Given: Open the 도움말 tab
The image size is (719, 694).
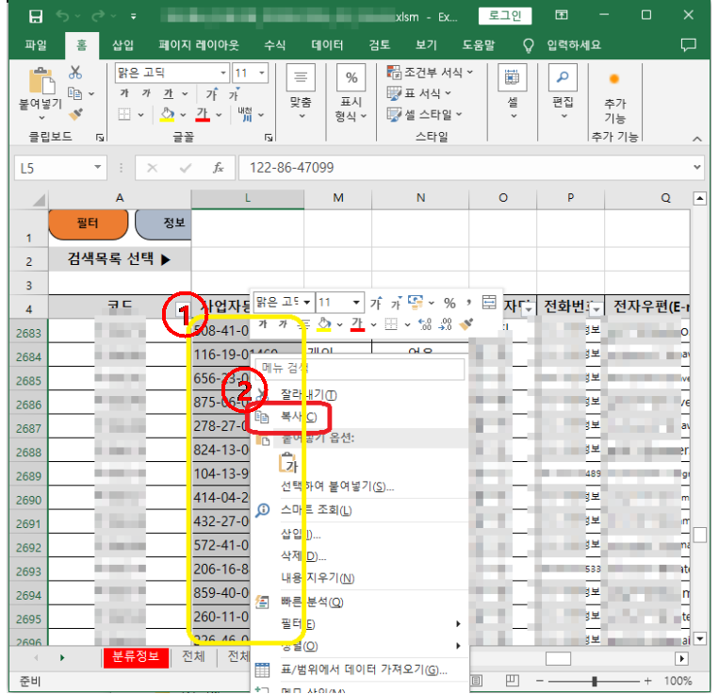Looking at the screenshot, I should 479,45.
